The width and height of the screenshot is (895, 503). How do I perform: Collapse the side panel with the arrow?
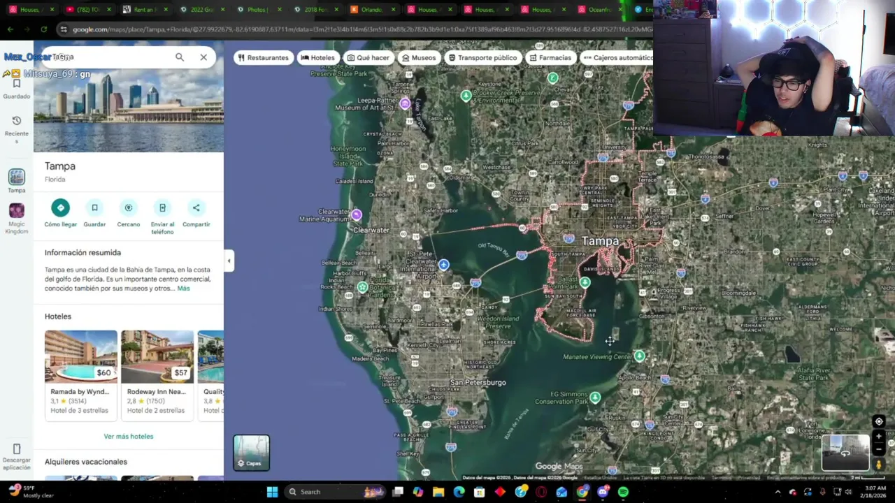(229, 261)
